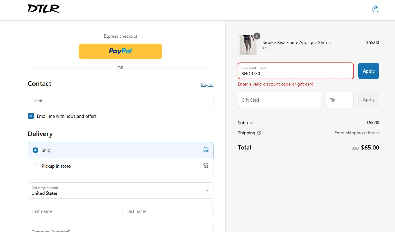Click the store icon in Pickup row

pos(206,165)
